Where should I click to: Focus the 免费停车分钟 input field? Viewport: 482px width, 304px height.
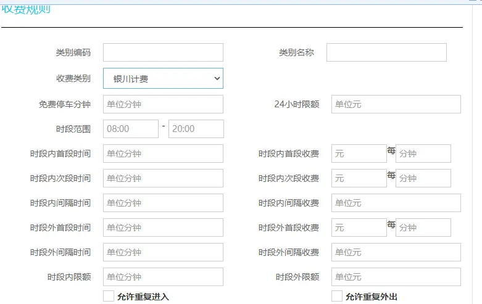tap(163, 104)
